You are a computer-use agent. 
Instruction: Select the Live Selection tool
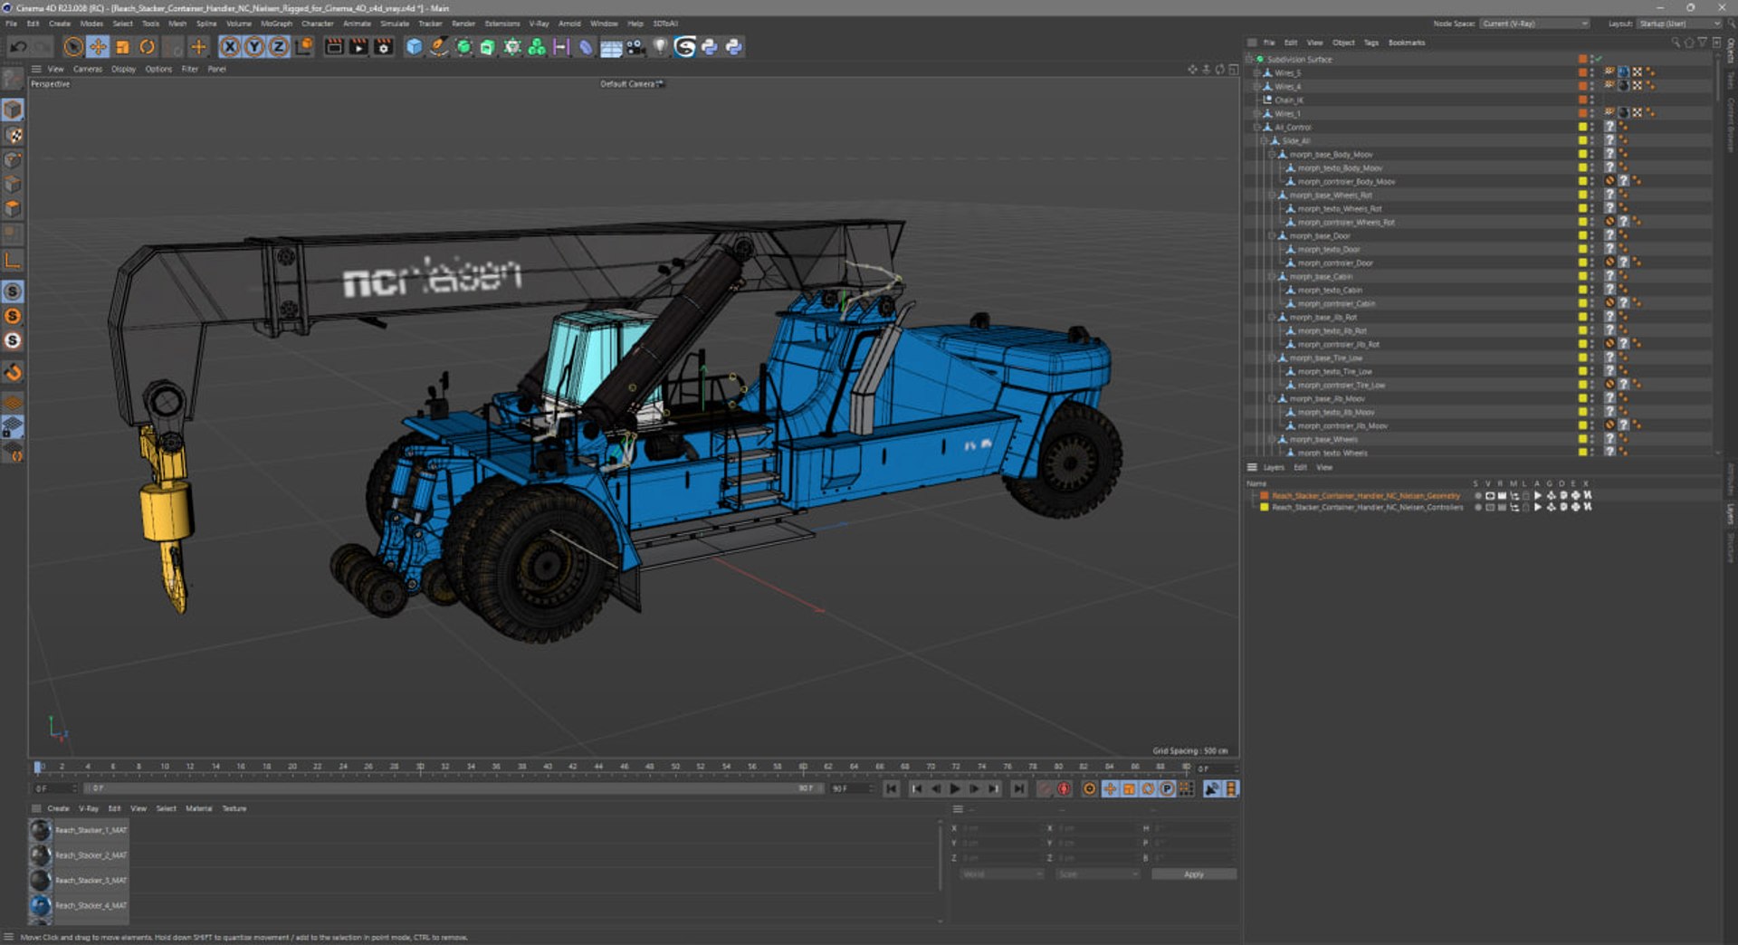(73, 47)
